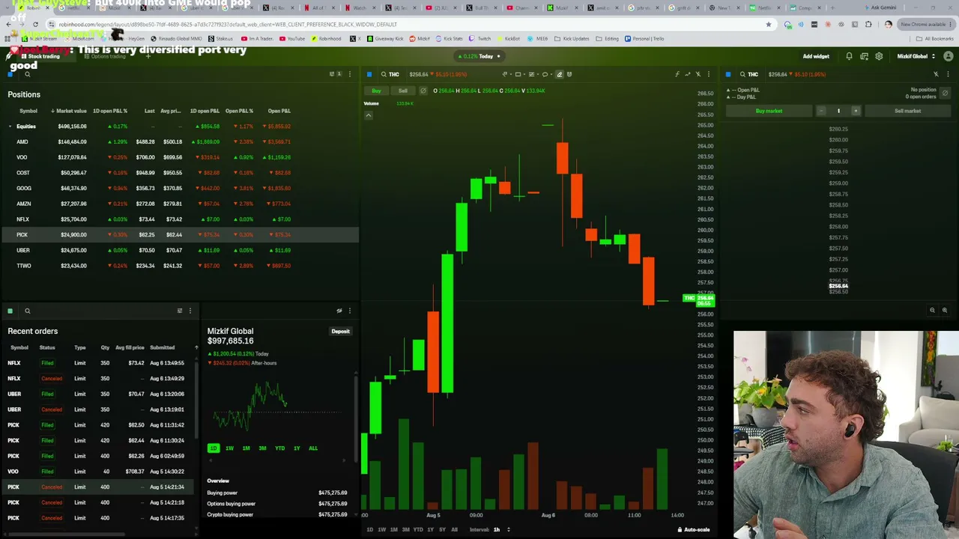Switch to the Stock trading tab
Screen dimensions: 959x539
(x=39, y=56)
